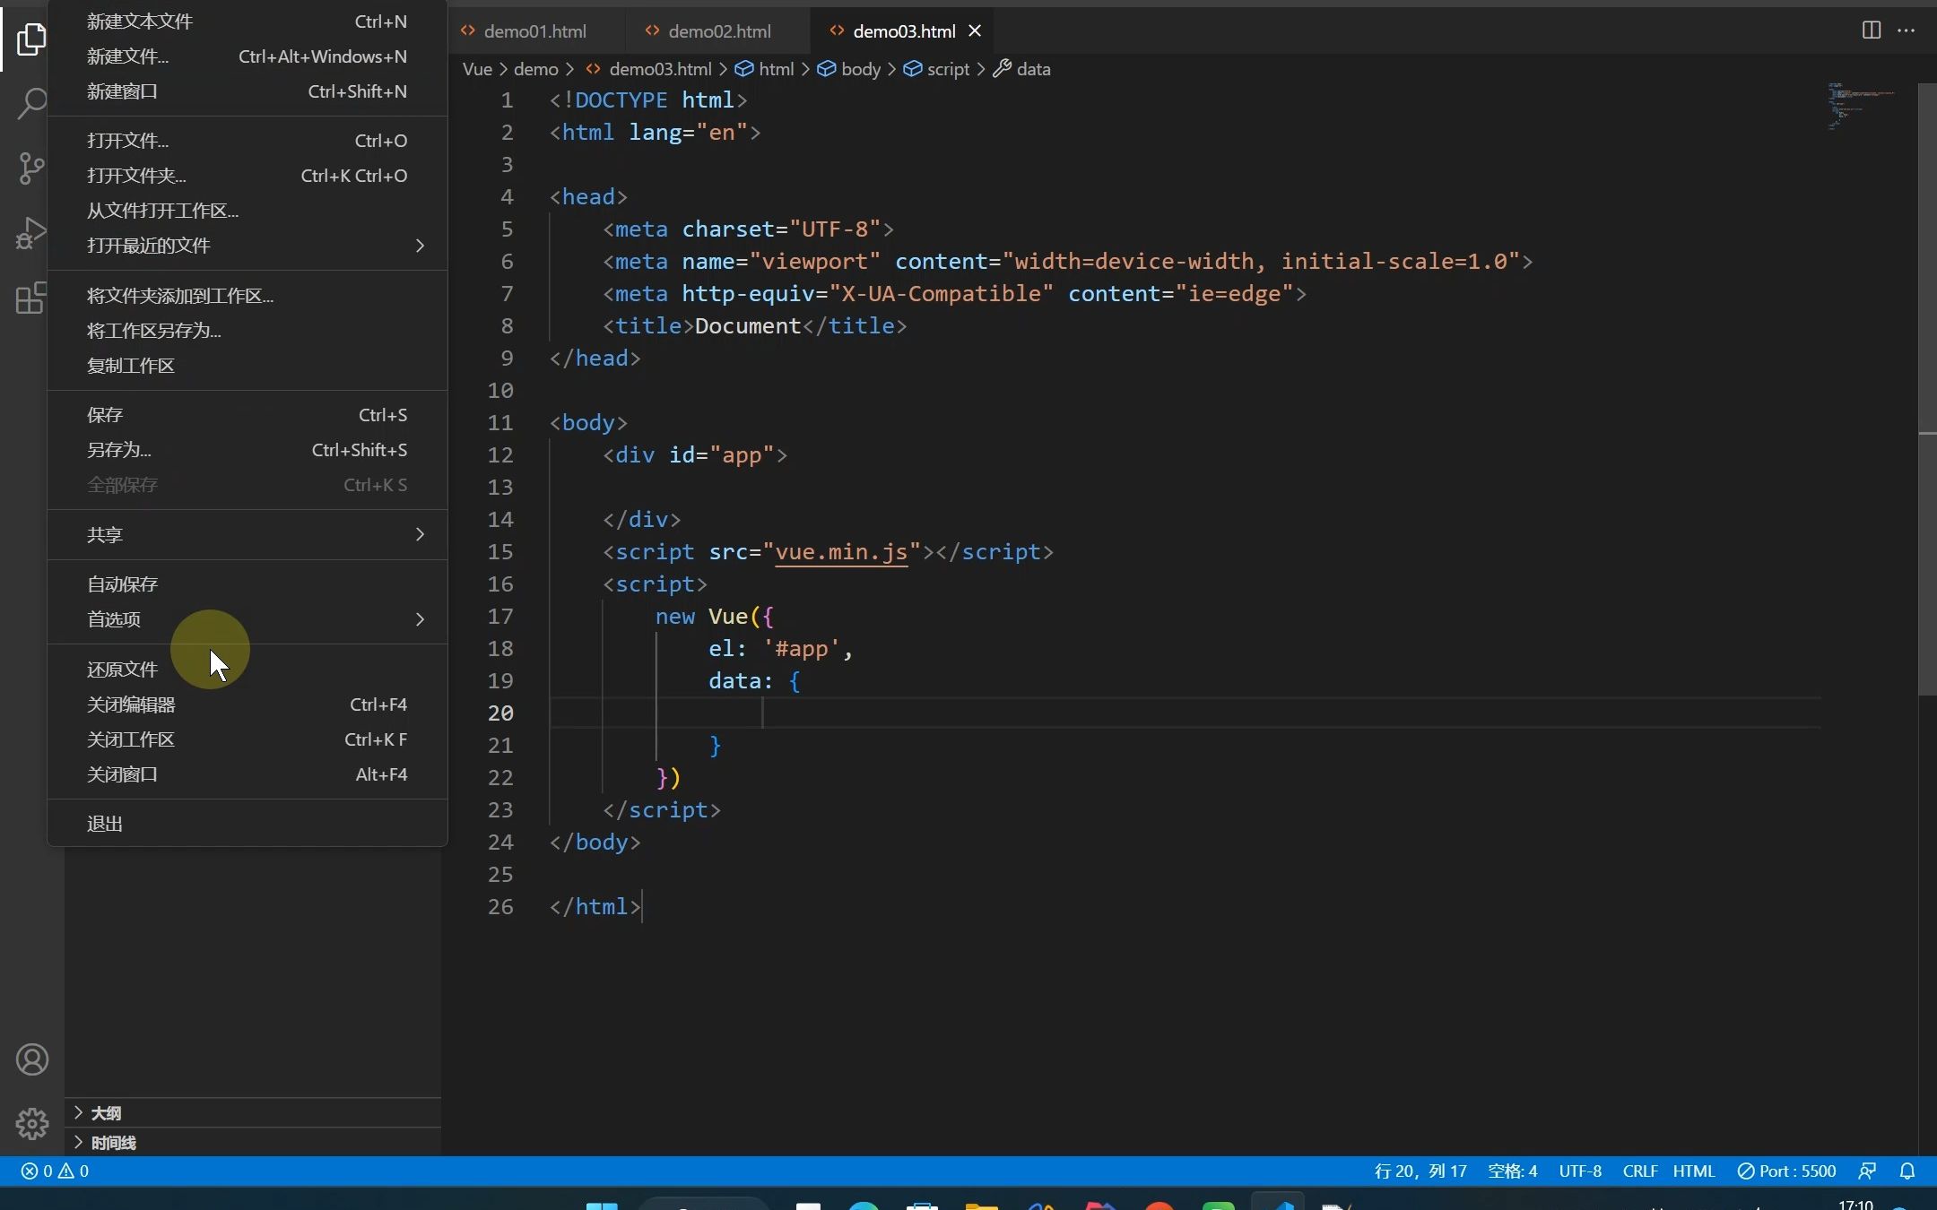Open the Manage gear icon
This screenshot has height=1210, width=1937.
[x=31, y=1123]
